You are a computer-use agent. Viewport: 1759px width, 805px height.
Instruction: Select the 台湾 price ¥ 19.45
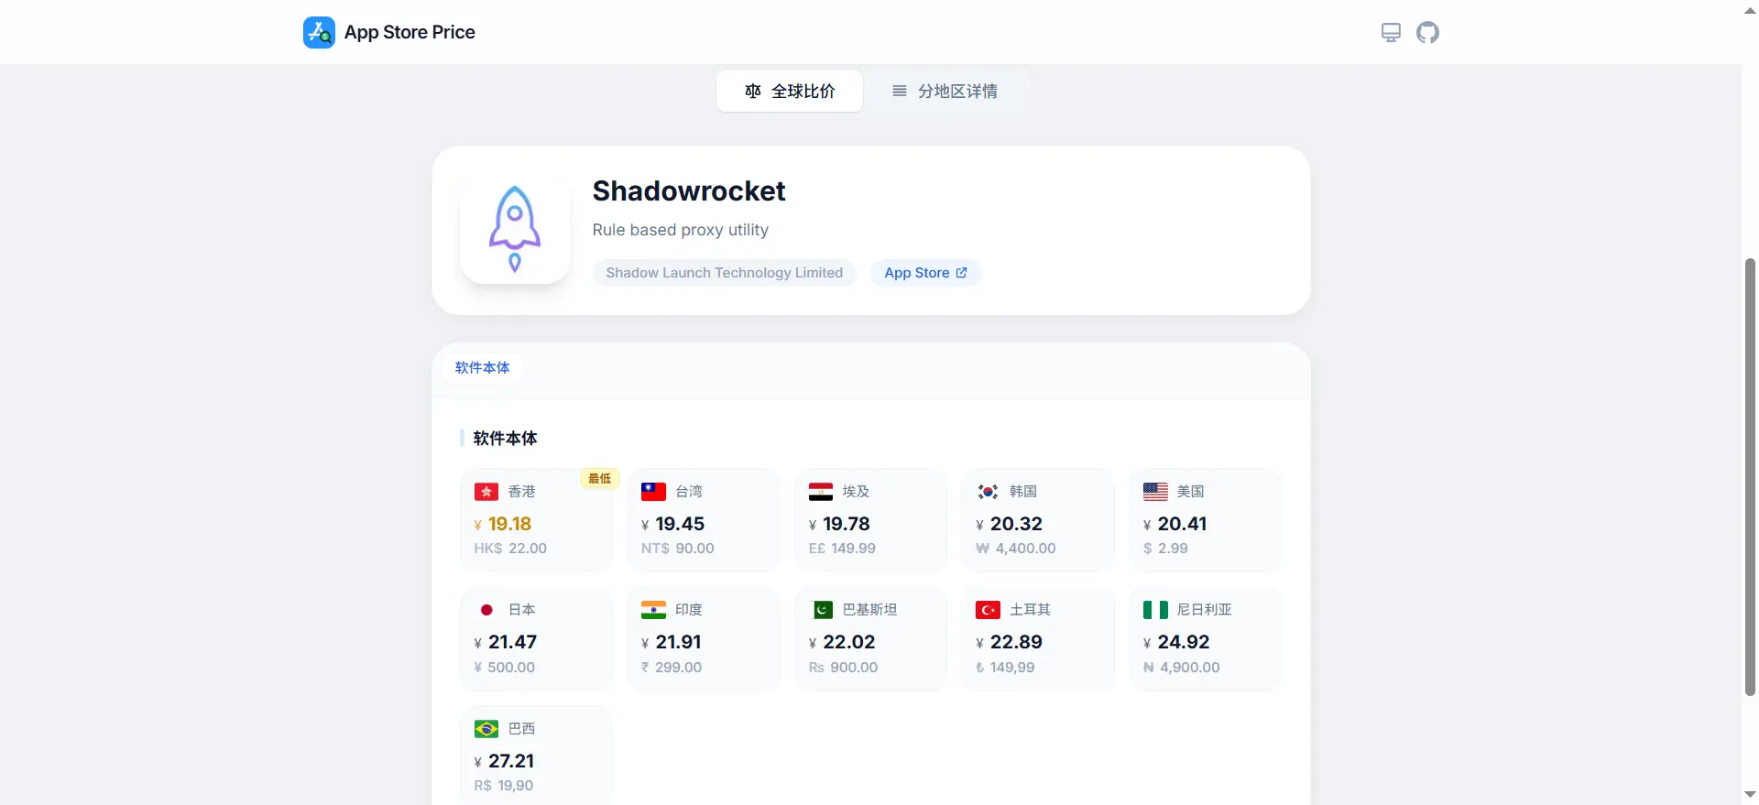[x=672, y=524]
